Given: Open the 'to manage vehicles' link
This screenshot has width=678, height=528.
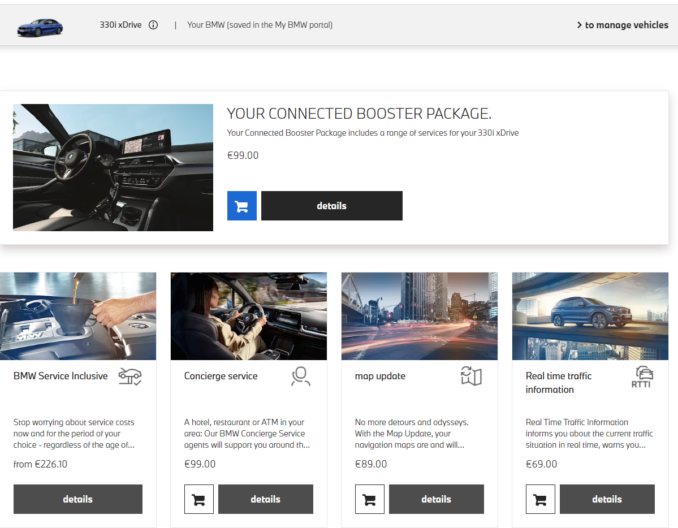Looking at the screenshot, I should (x=622, y=25).
